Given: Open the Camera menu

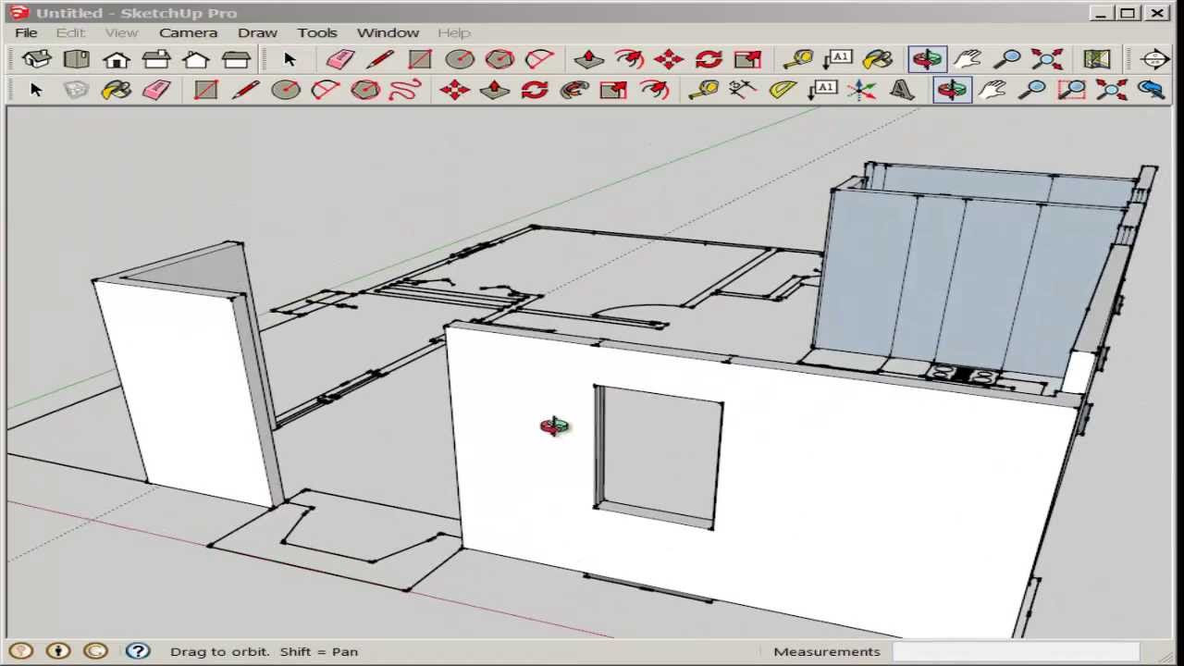Looking at the screenshot, I should pyautogui.click(x=188, y=32).
